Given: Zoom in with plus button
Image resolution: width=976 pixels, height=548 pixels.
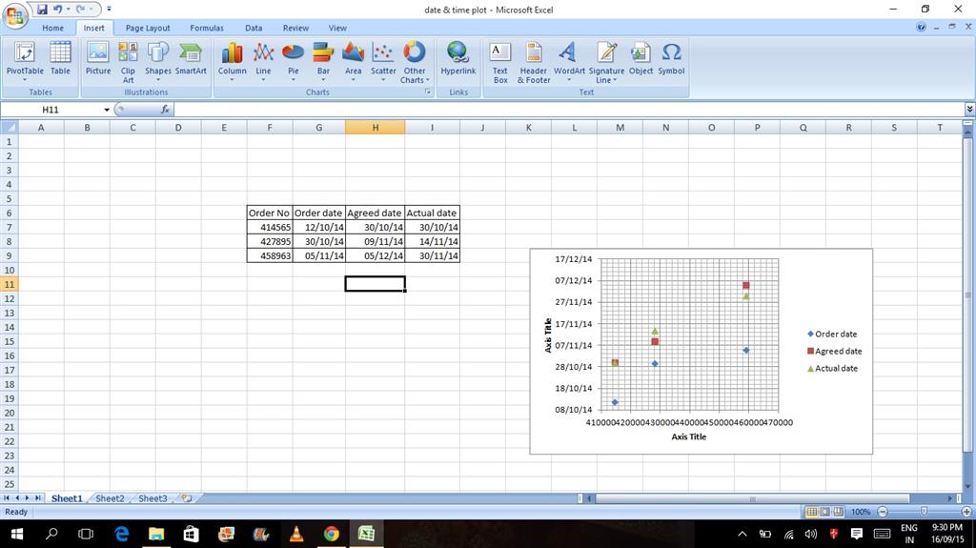Looking at the screenshot, I should [x=966, y=512].
